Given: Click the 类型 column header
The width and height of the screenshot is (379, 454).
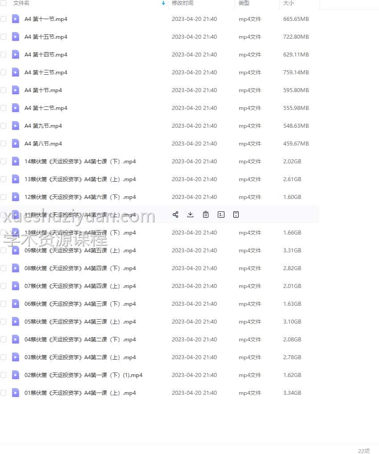Looking at the screenshot, I should coord(244,3).
